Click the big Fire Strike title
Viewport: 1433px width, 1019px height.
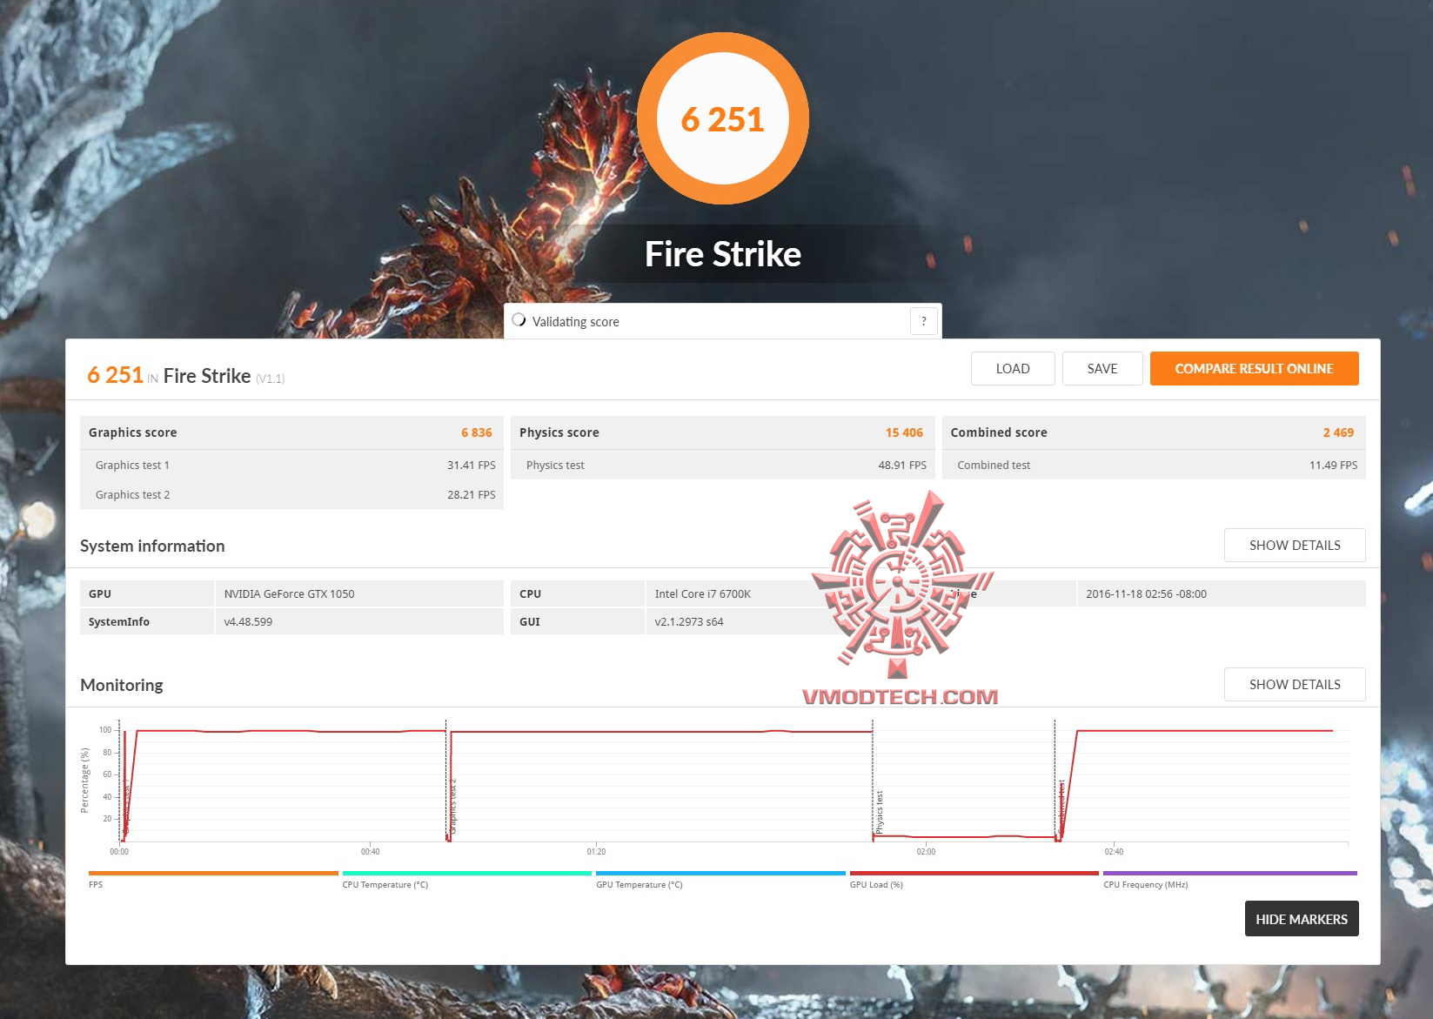coord(723,254)
